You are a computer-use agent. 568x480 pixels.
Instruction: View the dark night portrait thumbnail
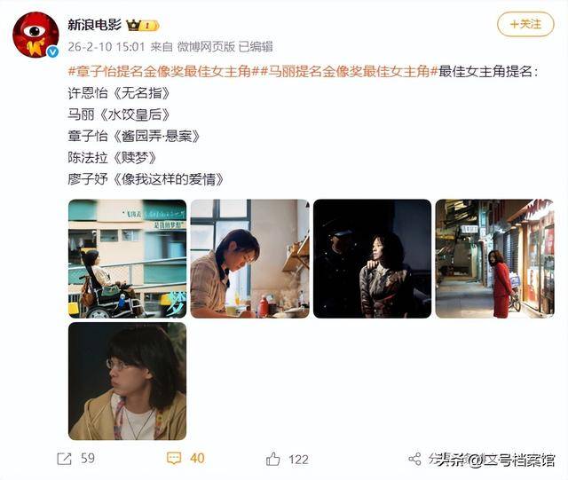pos(373,259)
